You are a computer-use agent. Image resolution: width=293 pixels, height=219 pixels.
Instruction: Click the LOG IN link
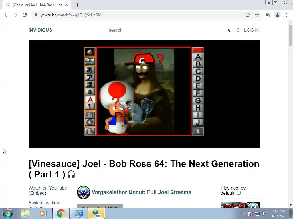[x=252, y=30]
